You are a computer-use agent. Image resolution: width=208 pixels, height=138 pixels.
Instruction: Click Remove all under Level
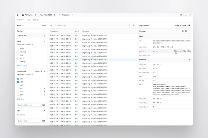coord(29,45)
